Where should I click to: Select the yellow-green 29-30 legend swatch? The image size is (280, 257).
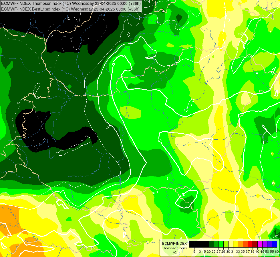tap(226, 244)
